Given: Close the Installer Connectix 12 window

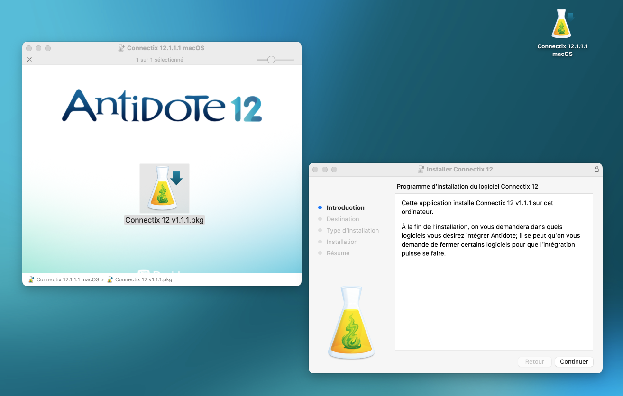Looking at the screenshot, I should click(315, 169).
